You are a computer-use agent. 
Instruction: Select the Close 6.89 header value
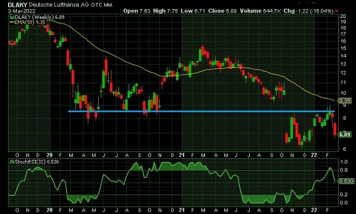[x=222, y=11]
